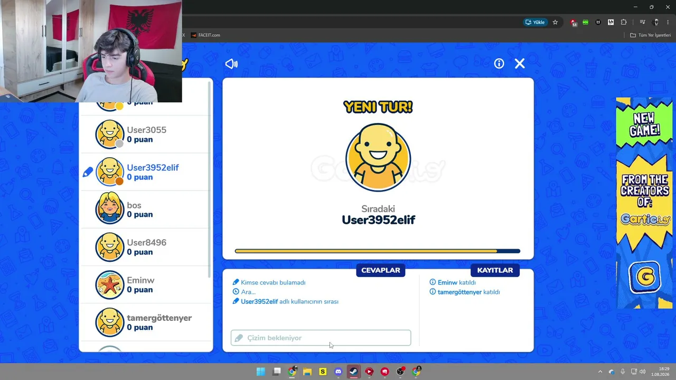Screen dimensions: 676x380
Task: Open the Chrome three-dot menu
Action: (x=668, y=22)
